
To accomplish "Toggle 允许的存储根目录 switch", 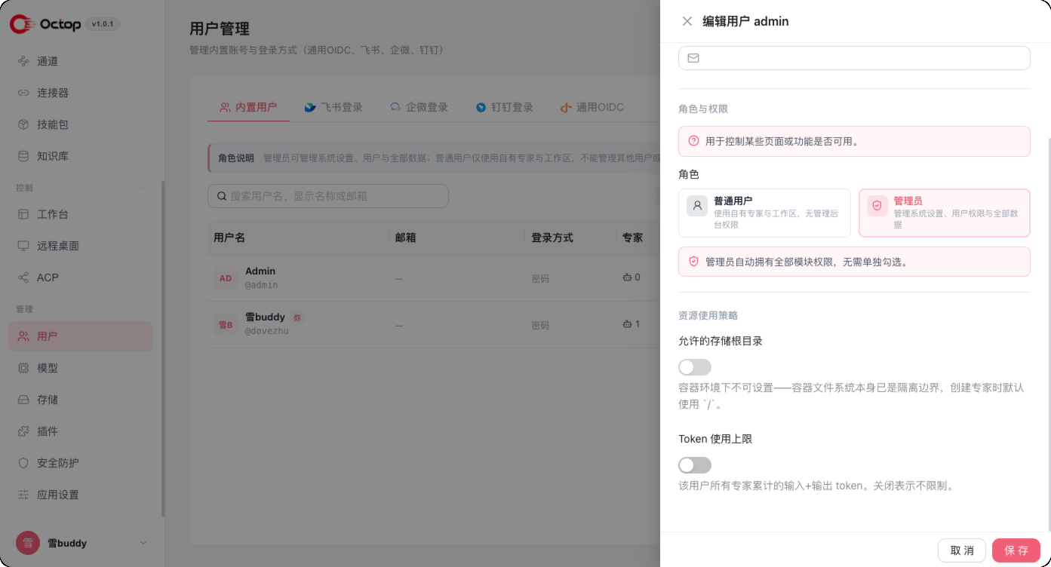I will pyautogui.click(x=695, y=367).
